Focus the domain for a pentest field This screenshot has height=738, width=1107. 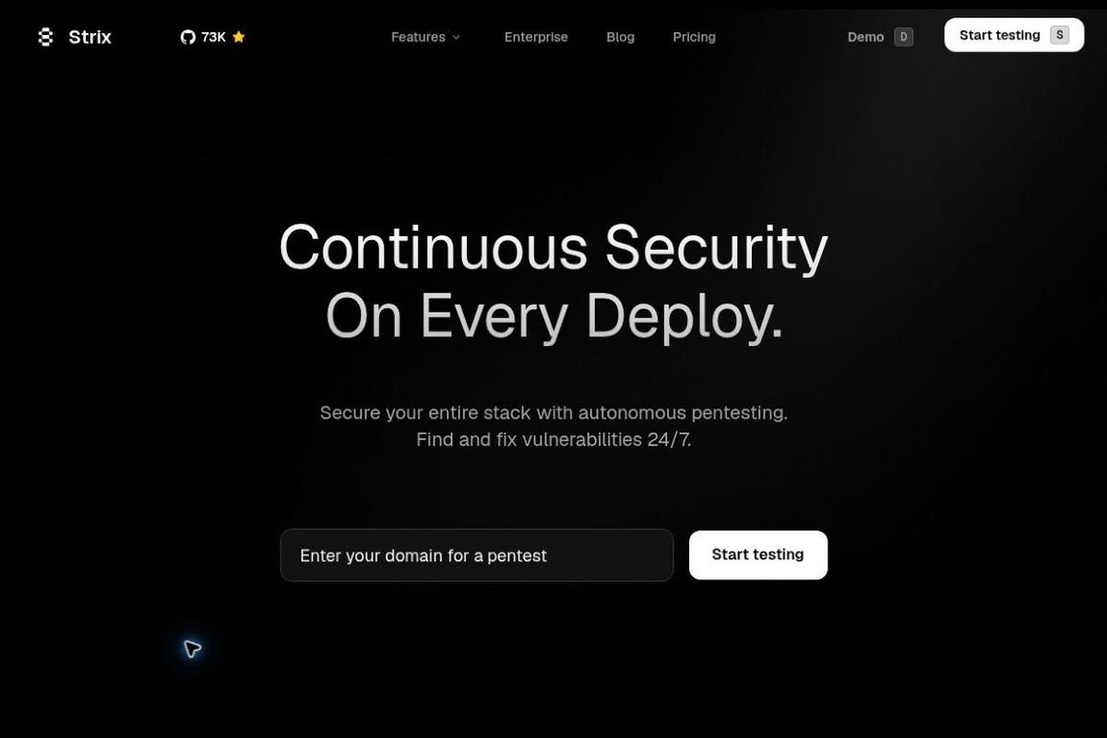tap(477, 555)
